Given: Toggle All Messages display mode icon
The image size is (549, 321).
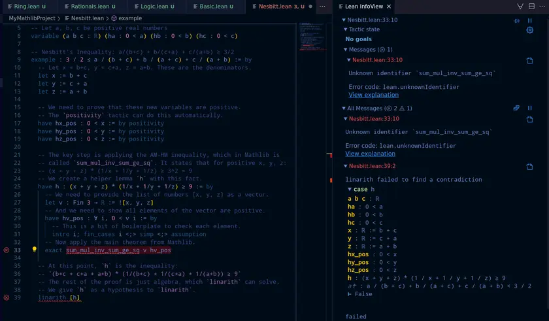Looking at the screenshot, I should point(516,108).
